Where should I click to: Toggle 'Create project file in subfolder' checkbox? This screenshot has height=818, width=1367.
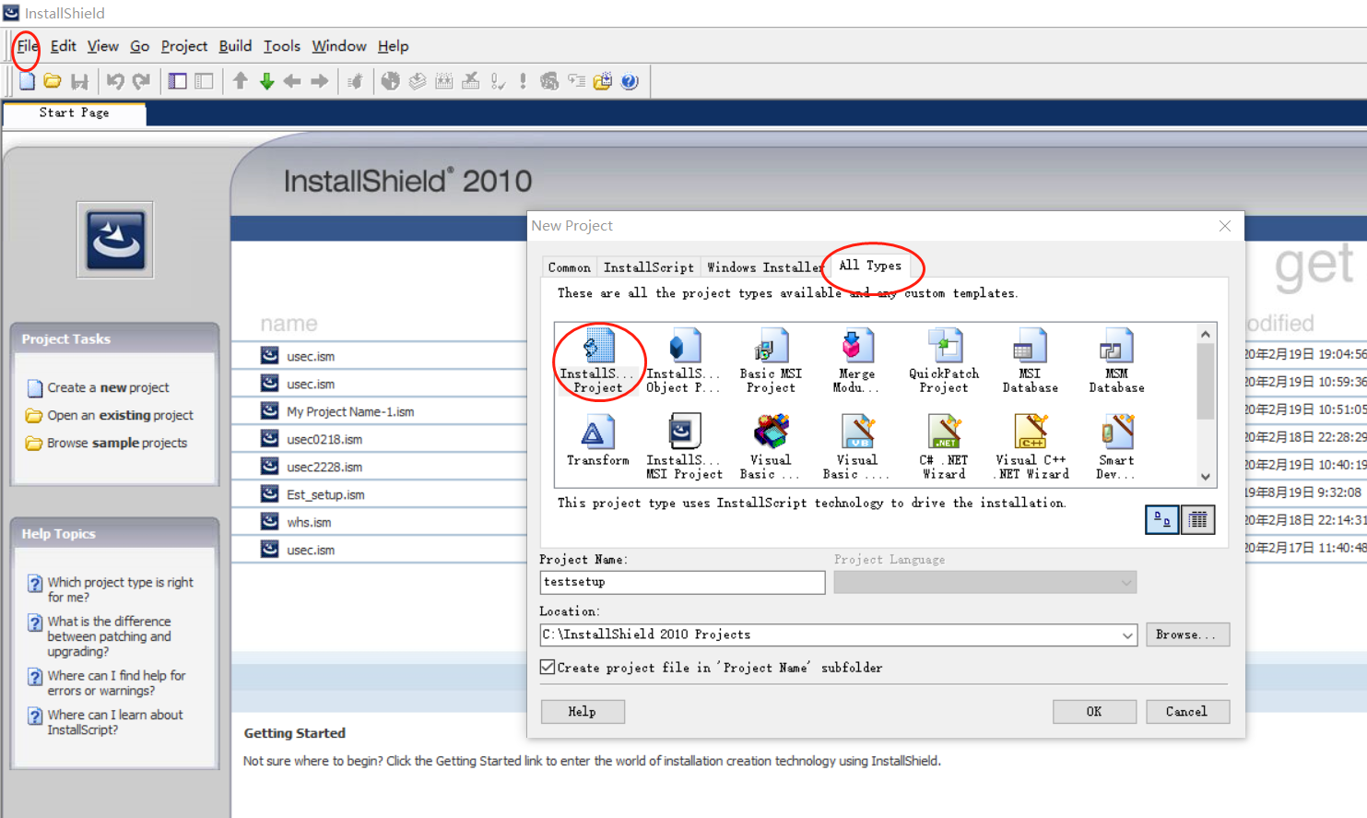click(x=548, y=667)
